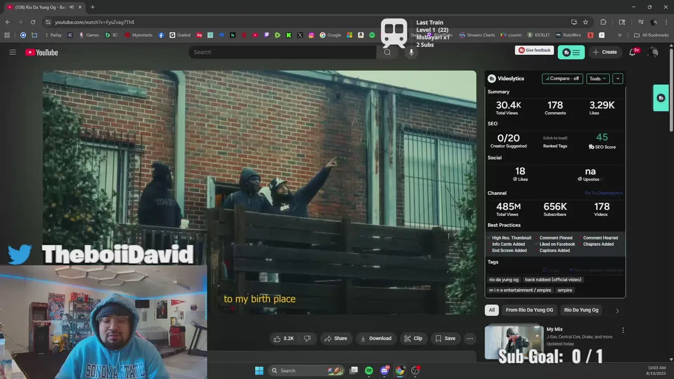Open Spotify from the taskbar

pyautogui.click(x=369, y=371)
